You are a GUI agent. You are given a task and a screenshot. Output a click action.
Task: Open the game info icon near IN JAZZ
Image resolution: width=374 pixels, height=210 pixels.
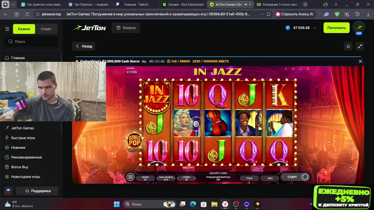(x=286, y=69)
